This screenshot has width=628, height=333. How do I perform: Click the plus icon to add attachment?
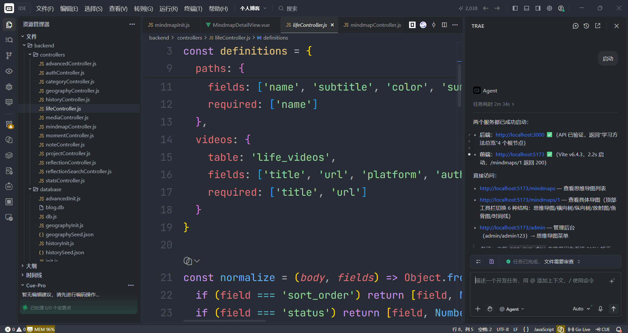click(x=478, y=309)
